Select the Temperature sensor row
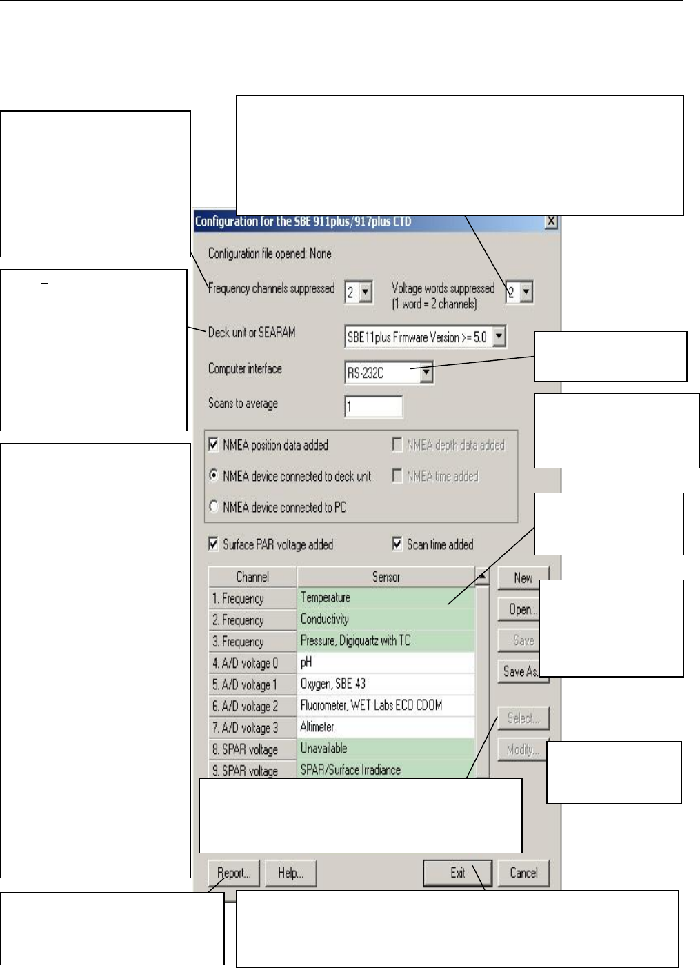The width and height of the screenshot is (700, 968). click(386, 598)
